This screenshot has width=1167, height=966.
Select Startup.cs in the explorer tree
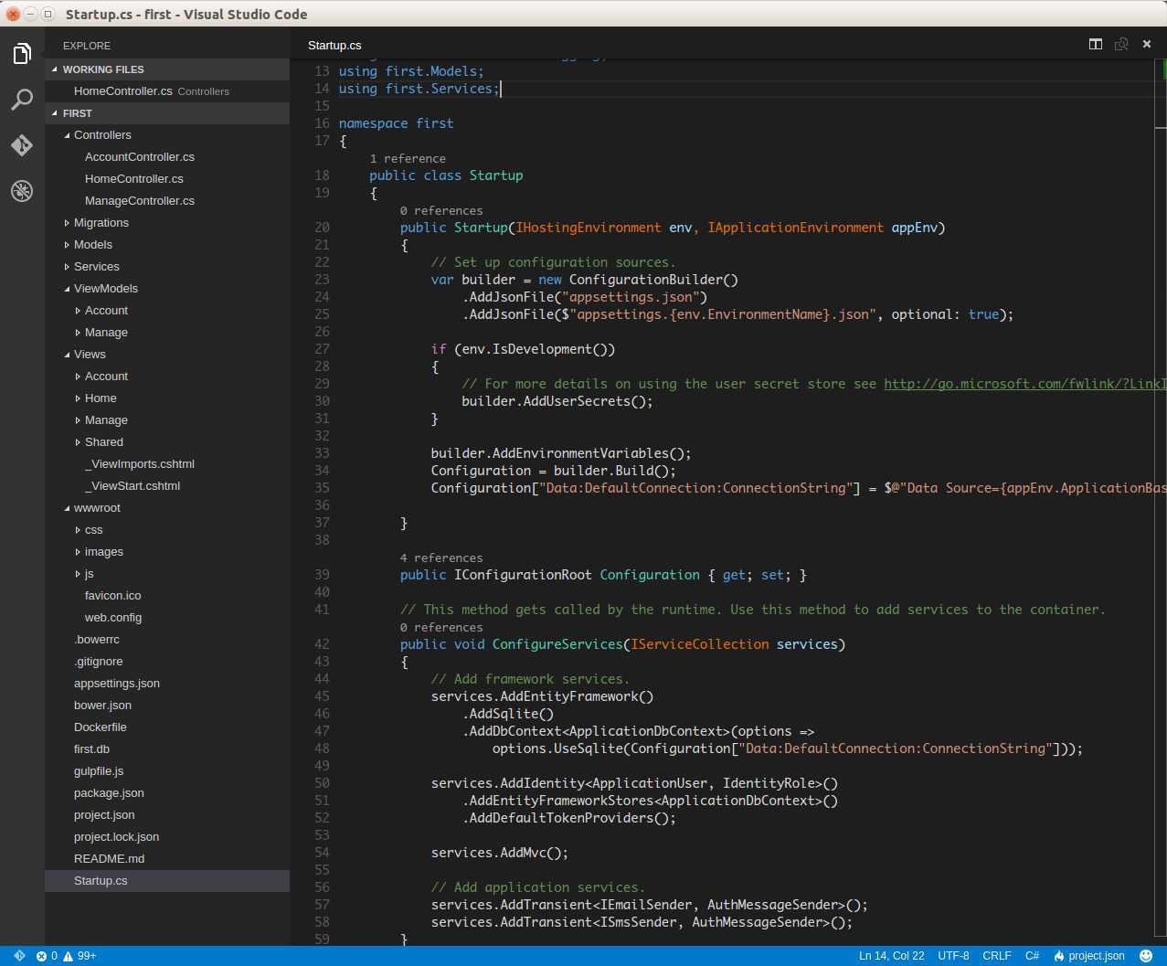(167, 881)
